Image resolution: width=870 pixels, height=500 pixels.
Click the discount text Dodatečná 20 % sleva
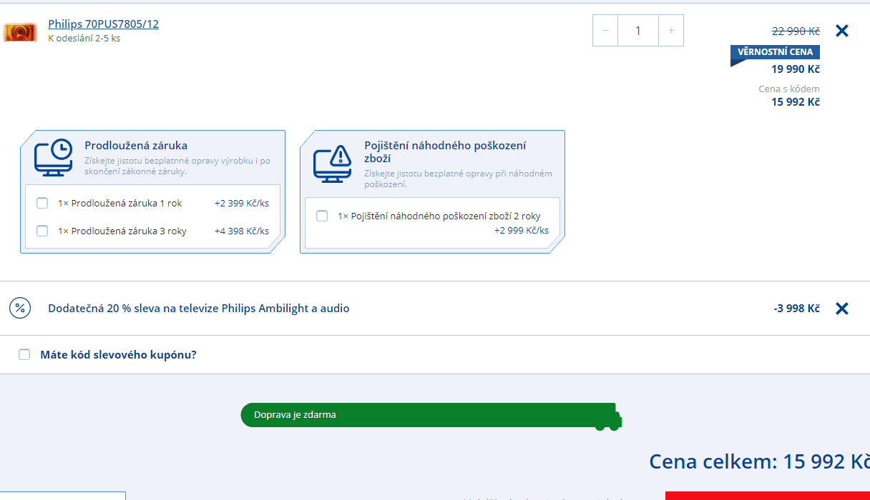(x=199, y=309)
